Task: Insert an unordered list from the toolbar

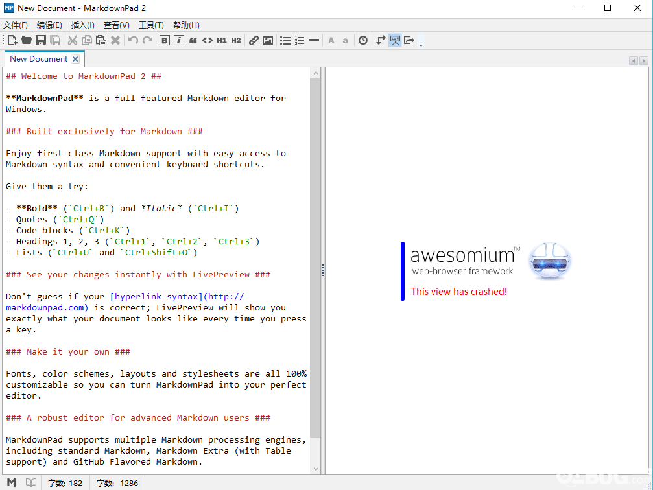Action: [x=285, y=40]
